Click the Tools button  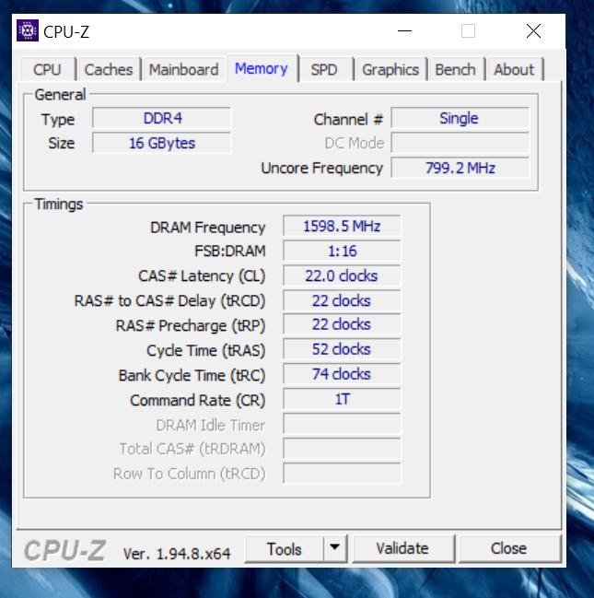pos(285,549)
